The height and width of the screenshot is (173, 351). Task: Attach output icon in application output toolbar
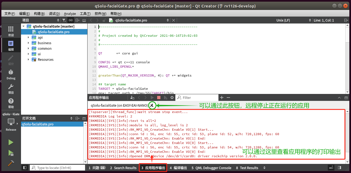(132, 98)
